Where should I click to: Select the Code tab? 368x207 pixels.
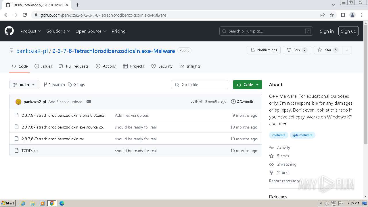pos(20,66)
